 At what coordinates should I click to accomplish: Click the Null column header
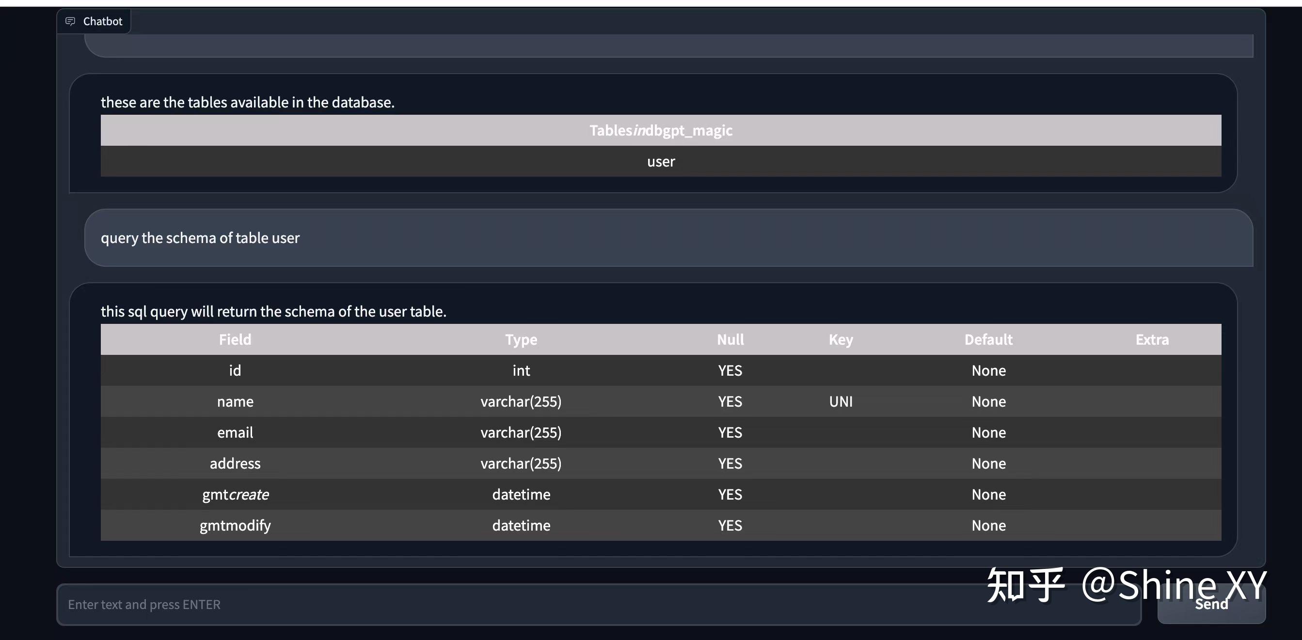(730, 339)
